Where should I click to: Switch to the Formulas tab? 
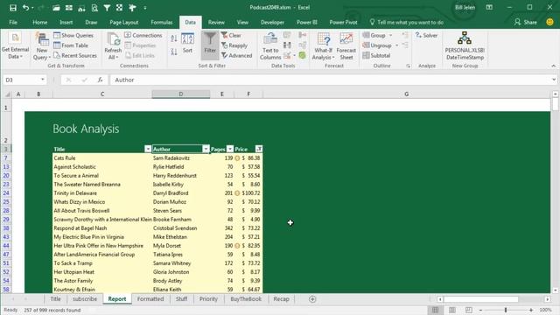(161, 22)
